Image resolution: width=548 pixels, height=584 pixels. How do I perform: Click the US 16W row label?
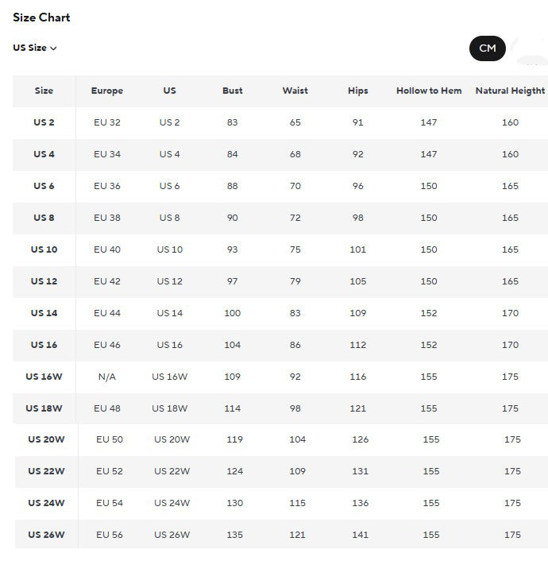[44, 377]
